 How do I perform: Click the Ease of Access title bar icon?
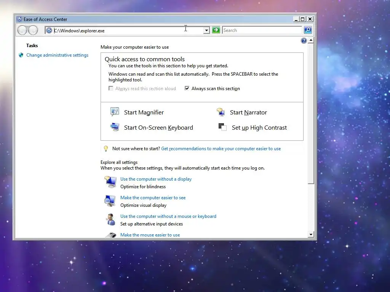click(x=19, y=19)
